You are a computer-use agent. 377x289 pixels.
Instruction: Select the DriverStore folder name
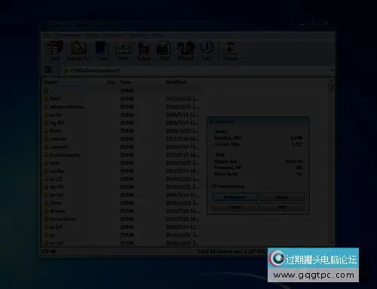pos(63,219)
